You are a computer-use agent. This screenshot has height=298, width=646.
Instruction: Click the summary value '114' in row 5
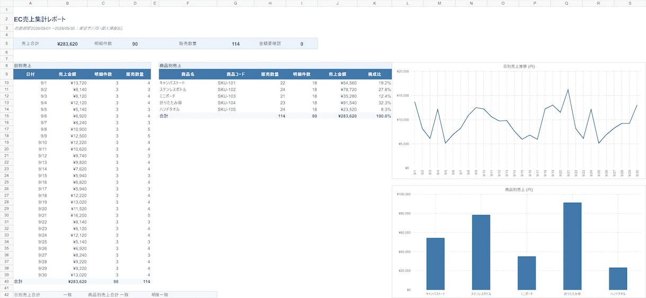[236, 44]
